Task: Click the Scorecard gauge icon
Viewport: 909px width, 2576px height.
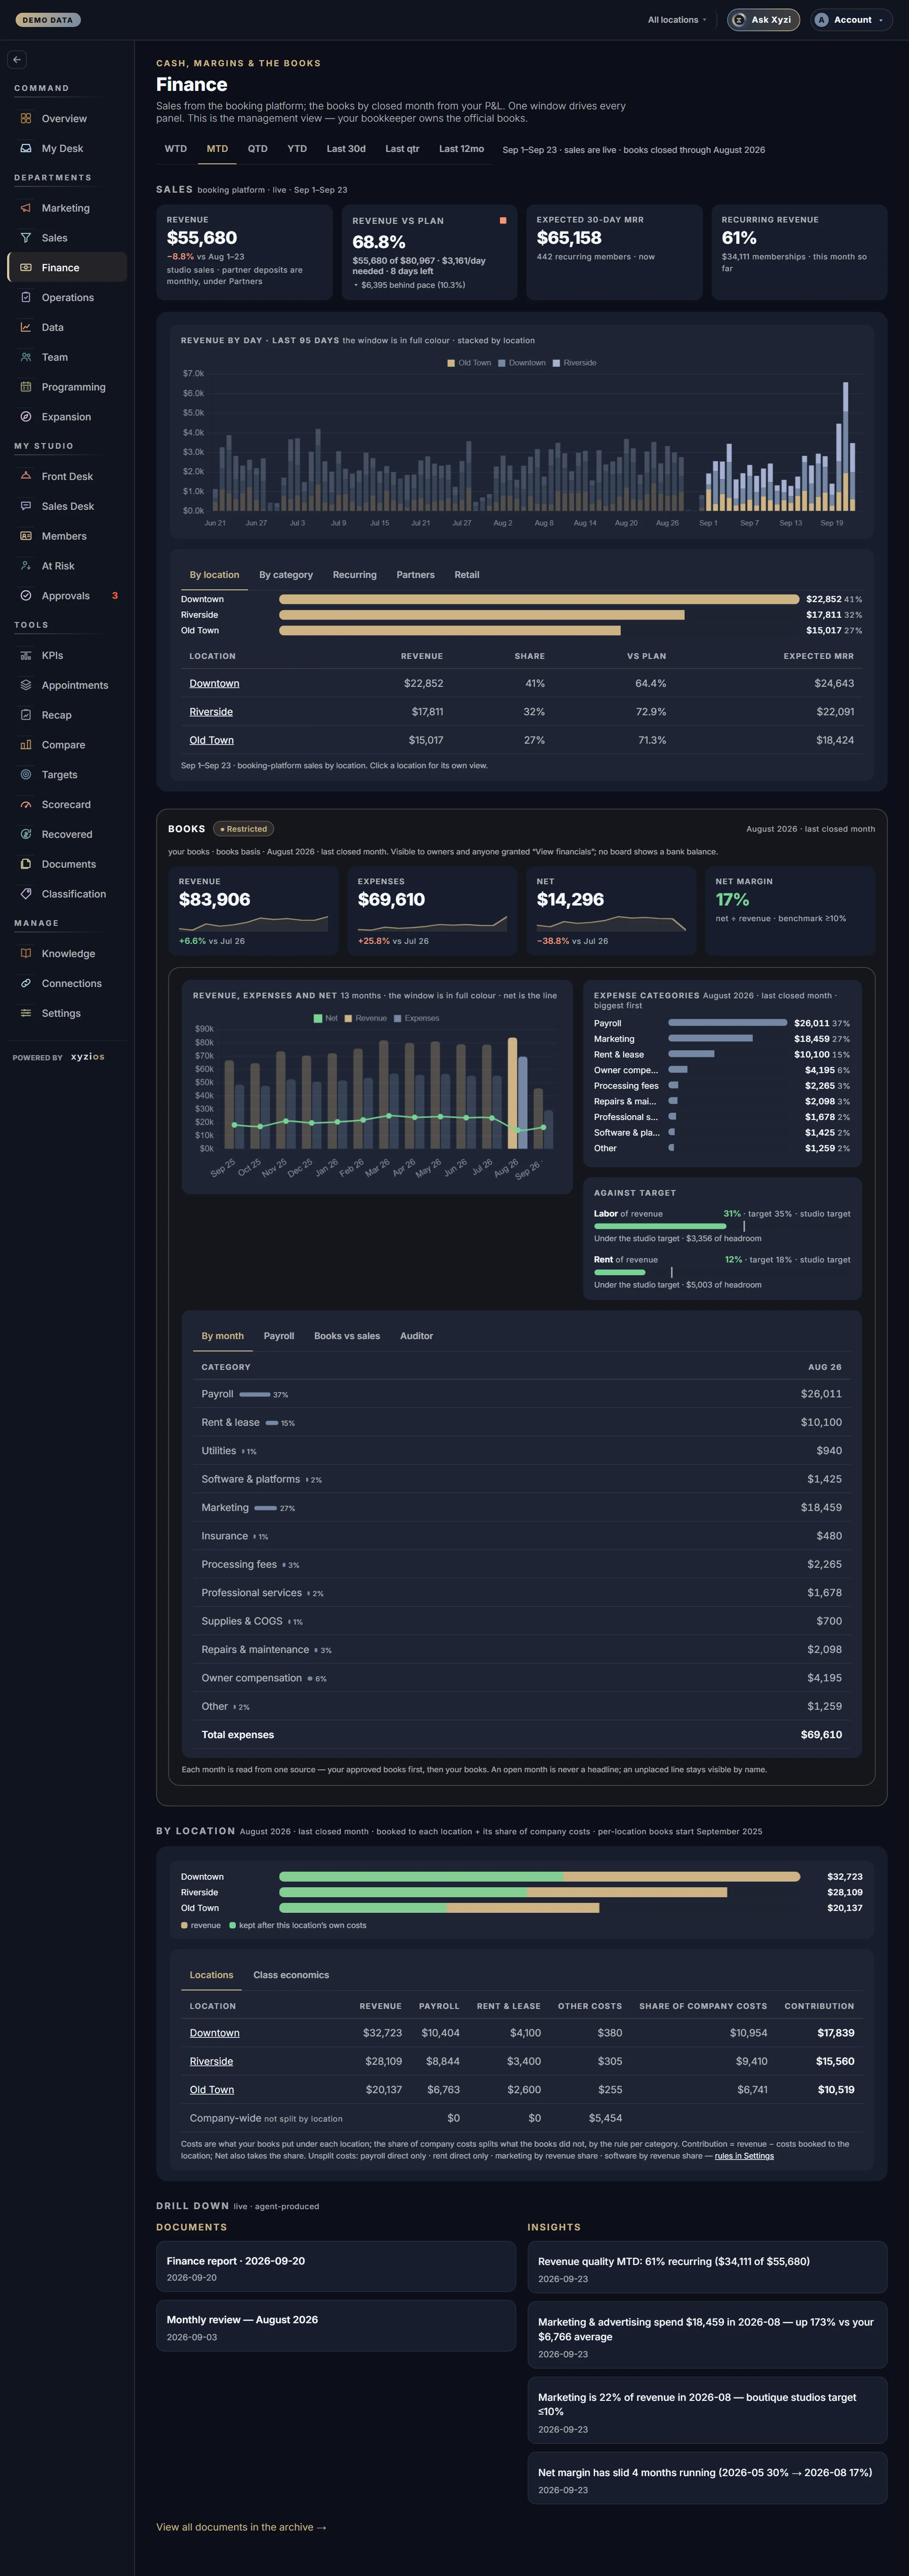Action: (26, 804)
